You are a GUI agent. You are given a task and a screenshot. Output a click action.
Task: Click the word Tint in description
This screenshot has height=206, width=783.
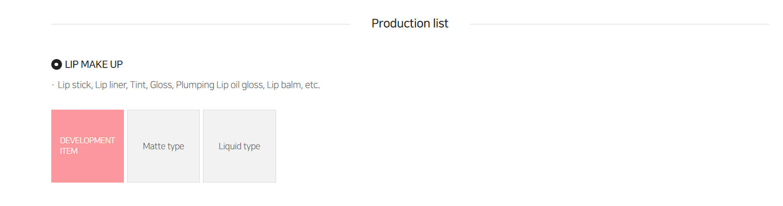coord(138,85)
